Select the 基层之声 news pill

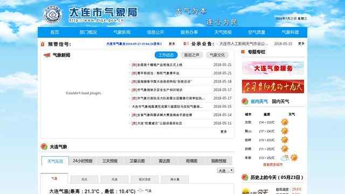191,55
